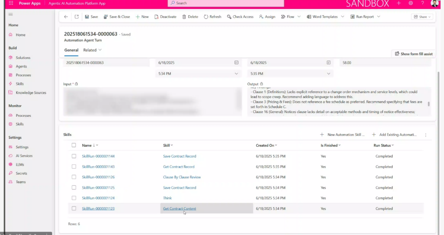The image size is (444, 235).
Task: Open the Related tab dropdown
Action: (92, 50)
